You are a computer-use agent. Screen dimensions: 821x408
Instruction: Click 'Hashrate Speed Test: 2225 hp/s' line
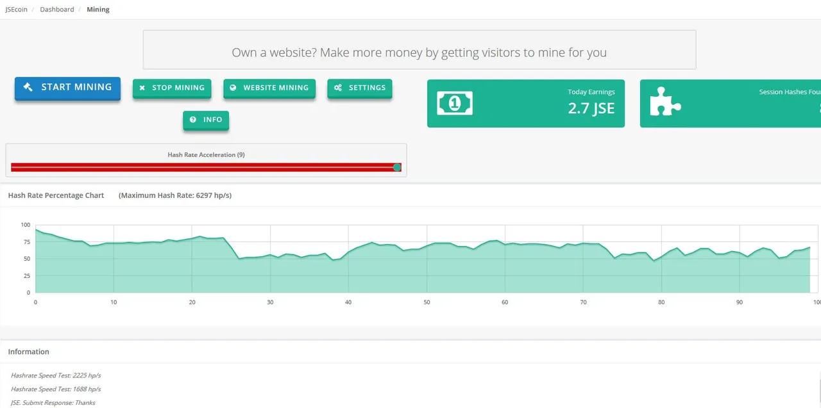pos(56,375)
